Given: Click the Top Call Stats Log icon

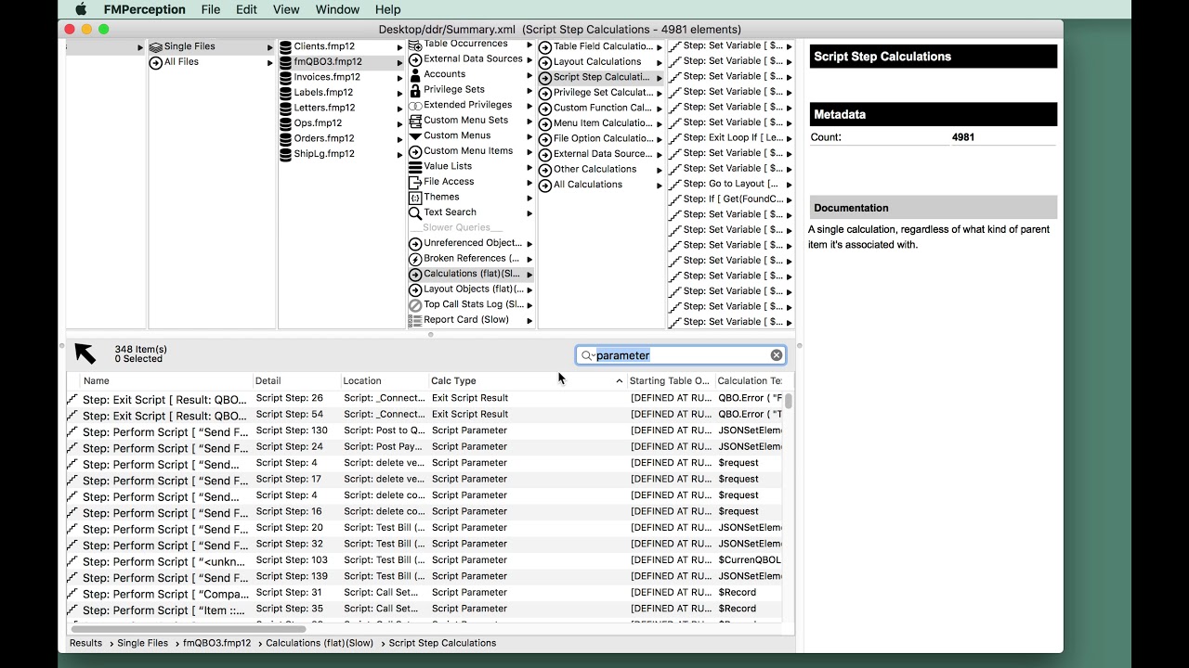Looking at the screenshot, I should coord(415,304).
